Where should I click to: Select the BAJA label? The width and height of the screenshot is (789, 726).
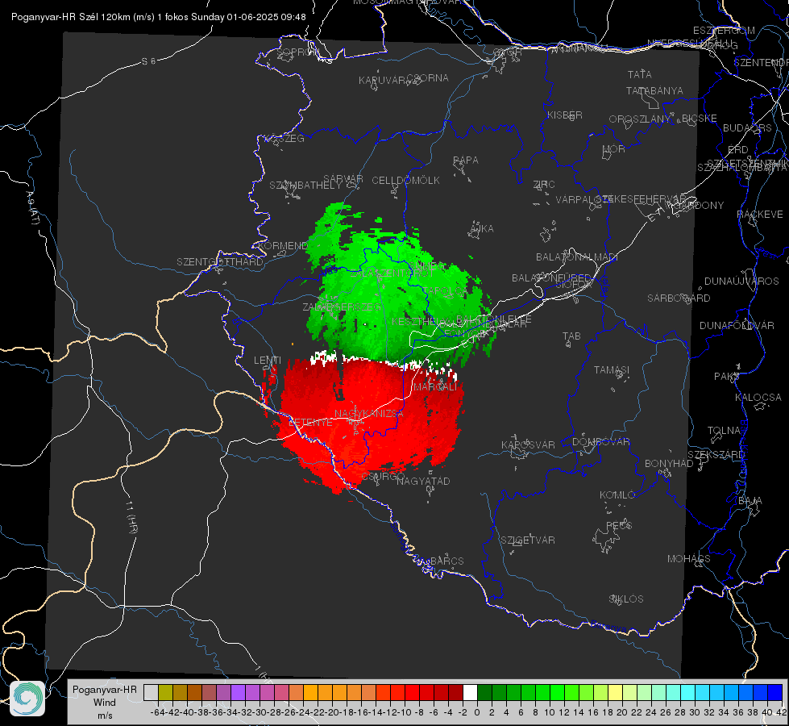coord(750,501)
